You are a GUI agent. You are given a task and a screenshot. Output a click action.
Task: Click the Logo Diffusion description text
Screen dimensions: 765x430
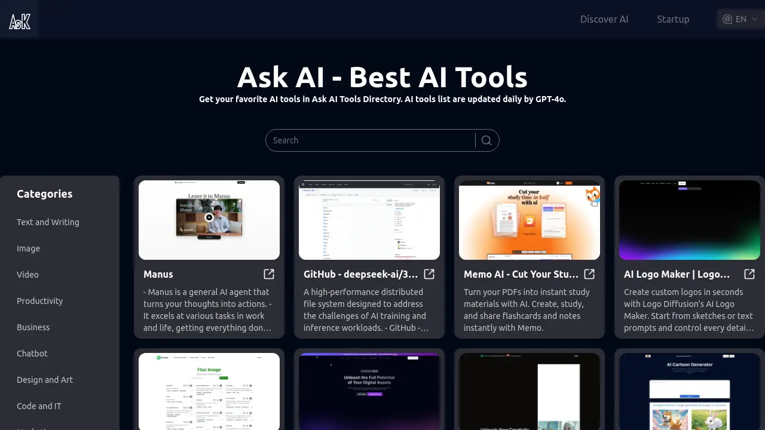click(x=688, y=310)
